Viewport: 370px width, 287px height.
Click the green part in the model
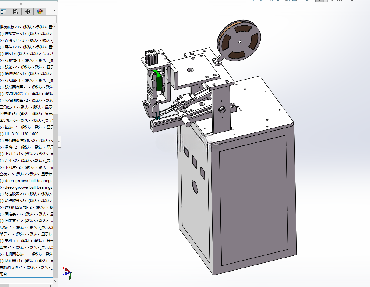158,83
